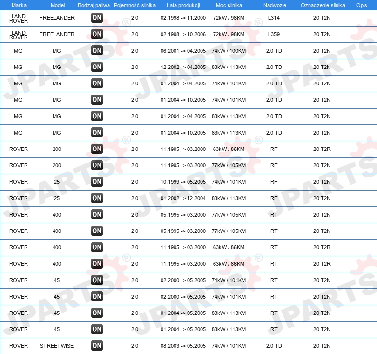This screenshot has height=354, width=377.
Task: Select the STREETWISE model cell
Action: (x=57, y=346)
